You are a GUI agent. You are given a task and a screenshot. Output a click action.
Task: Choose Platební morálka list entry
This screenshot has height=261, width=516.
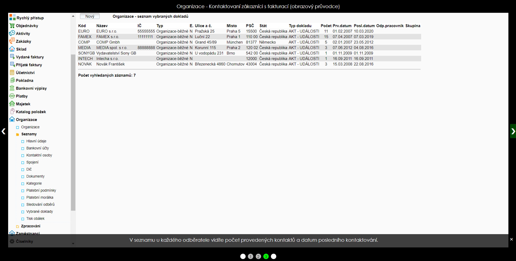(x=40, y=198)
